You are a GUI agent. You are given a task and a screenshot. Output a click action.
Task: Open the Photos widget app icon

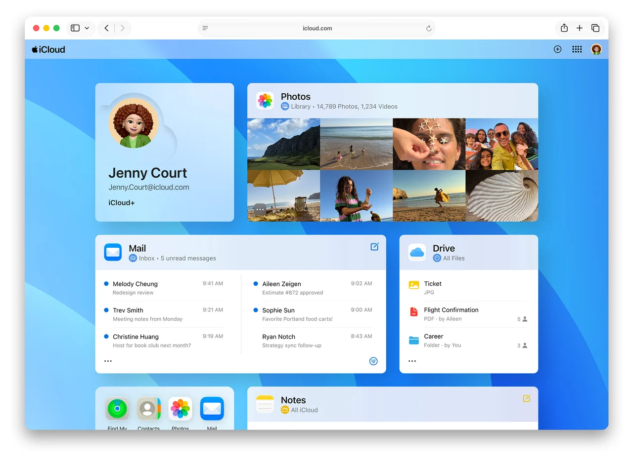pyautogui.click(x=265, y=101)
